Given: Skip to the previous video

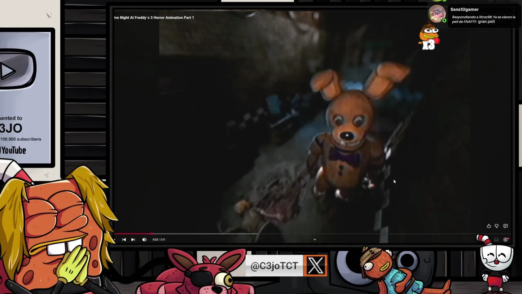Looking at the screenshot, I should pyautogui.click(x=124, y=240).
